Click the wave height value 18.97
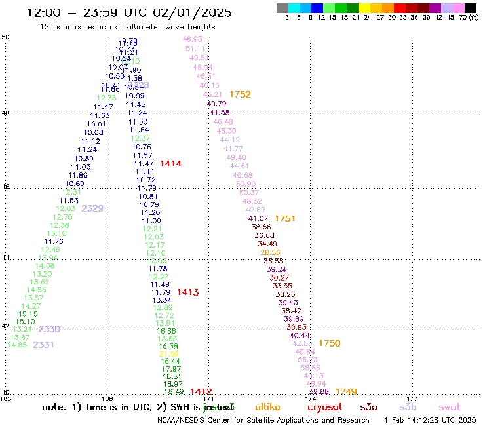Image resolution: width=485 pixels, height=426 pixels. 173,384
